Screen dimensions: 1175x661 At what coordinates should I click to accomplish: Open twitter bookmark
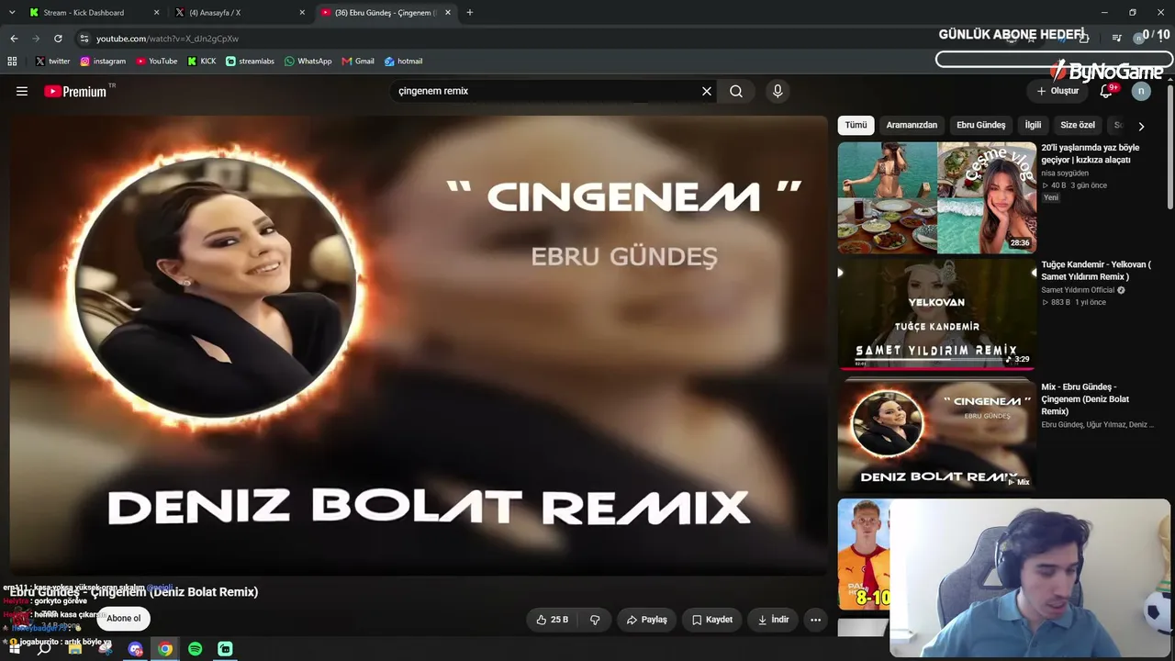coord(52,62)
